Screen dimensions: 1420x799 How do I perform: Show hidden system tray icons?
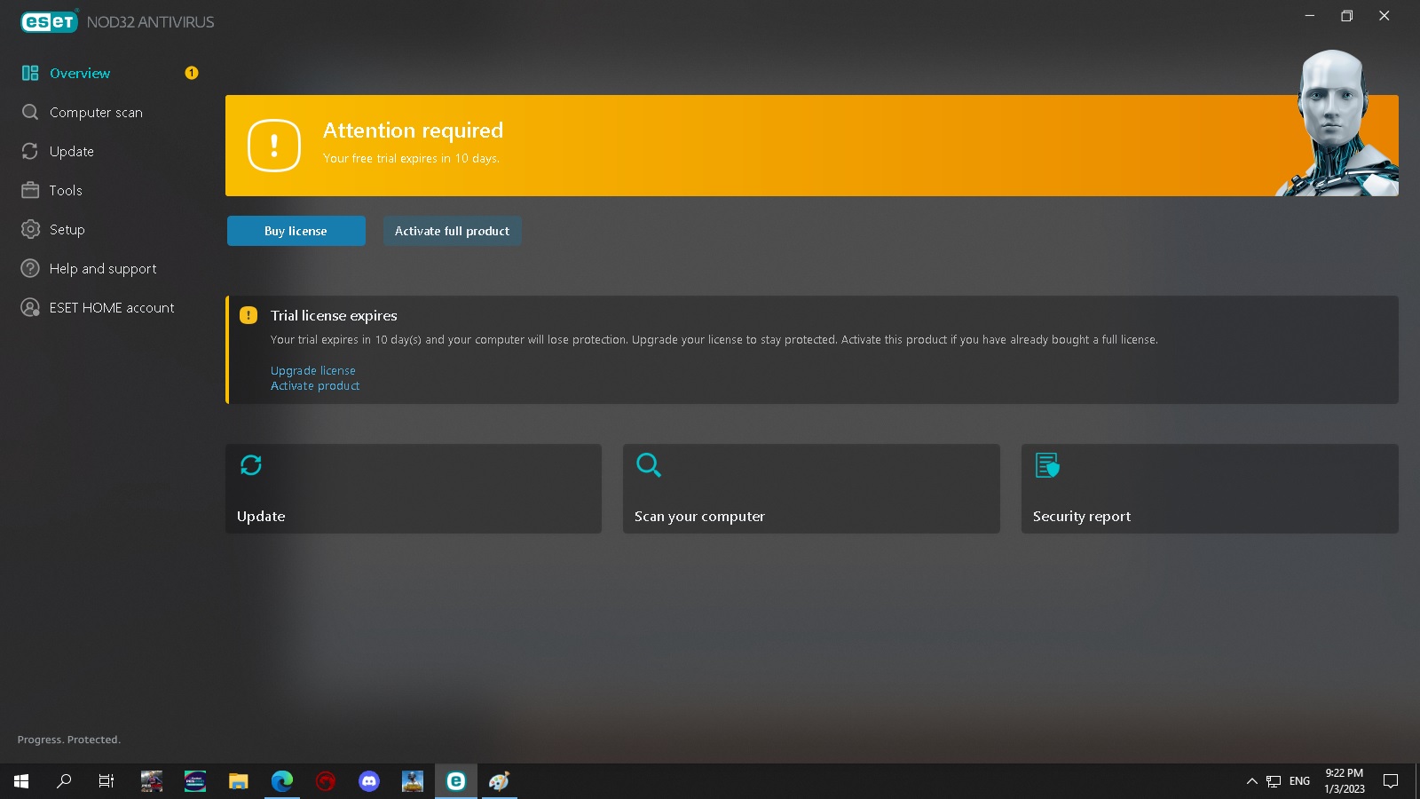click(1252, 781)
